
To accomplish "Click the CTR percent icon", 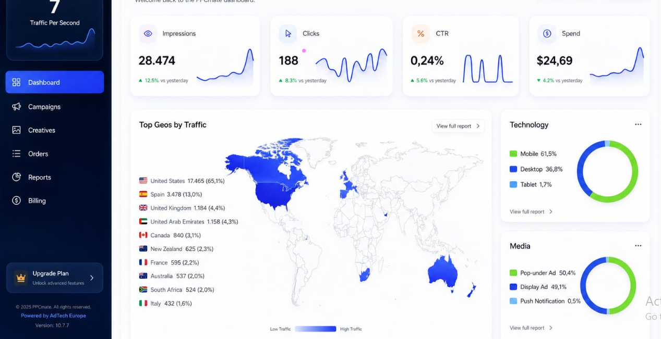I will click(420, 33).
